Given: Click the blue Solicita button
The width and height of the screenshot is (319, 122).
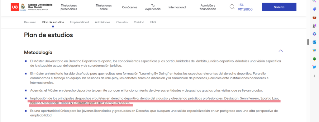Looking at the screenshot, I should click(x=279, y=7).
